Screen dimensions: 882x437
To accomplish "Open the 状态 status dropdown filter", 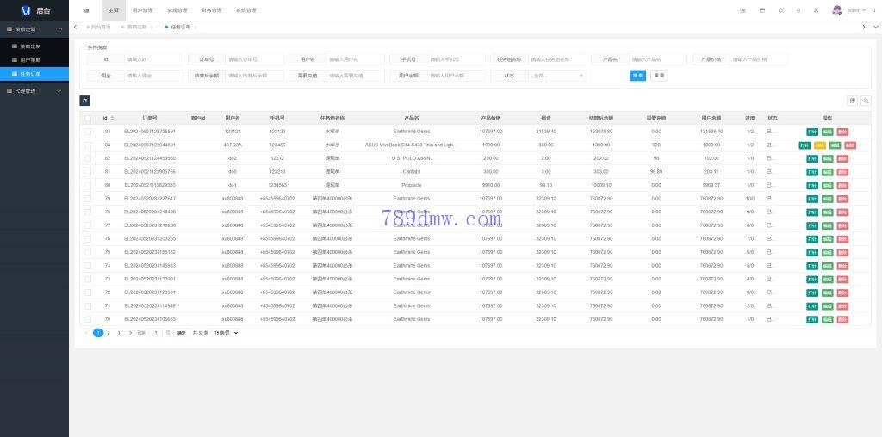I will (558, 76).
